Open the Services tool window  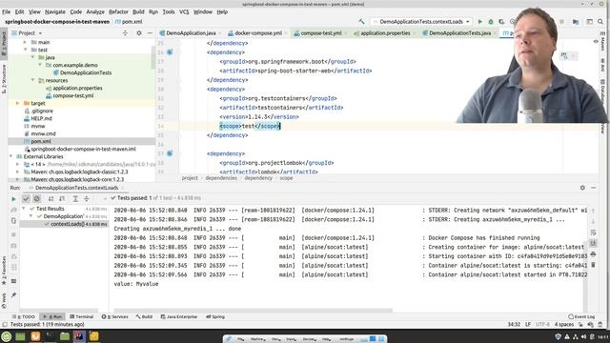pos(114,317)
